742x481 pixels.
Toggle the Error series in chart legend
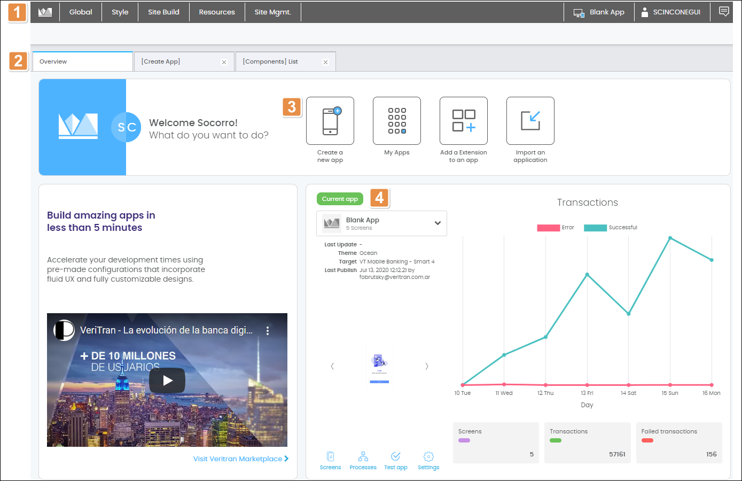pos(556,228)
